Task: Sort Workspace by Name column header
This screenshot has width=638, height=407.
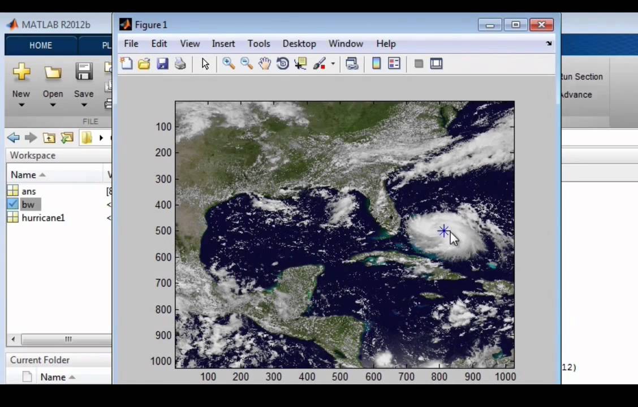Action: point(28,175)
